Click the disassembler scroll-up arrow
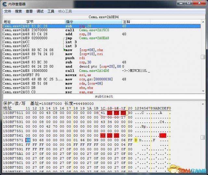 (x=203, y=22)
